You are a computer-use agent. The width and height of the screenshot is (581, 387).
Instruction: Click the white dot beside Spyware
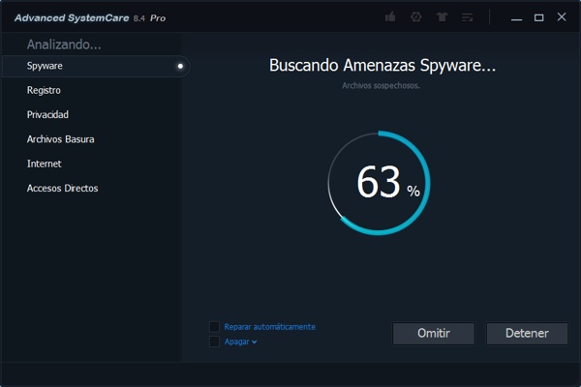(x=180, y=67)
